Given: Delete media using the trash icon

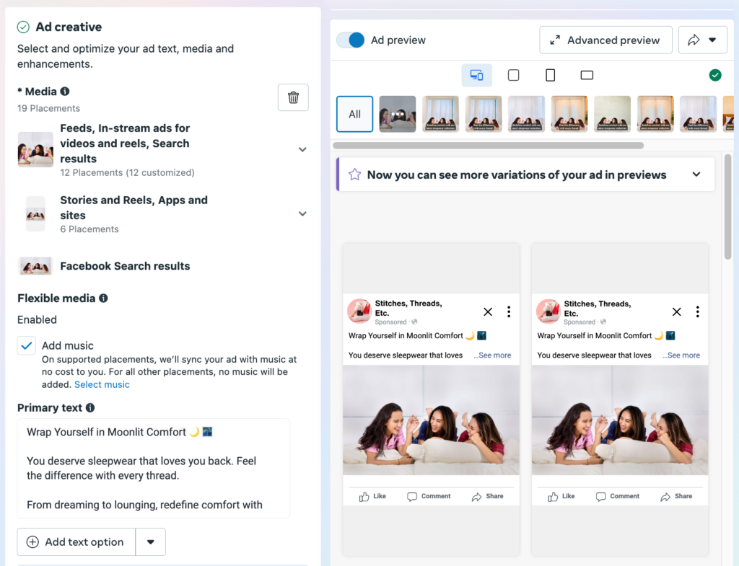Looking at the screenshot, I should pos(293,97).
